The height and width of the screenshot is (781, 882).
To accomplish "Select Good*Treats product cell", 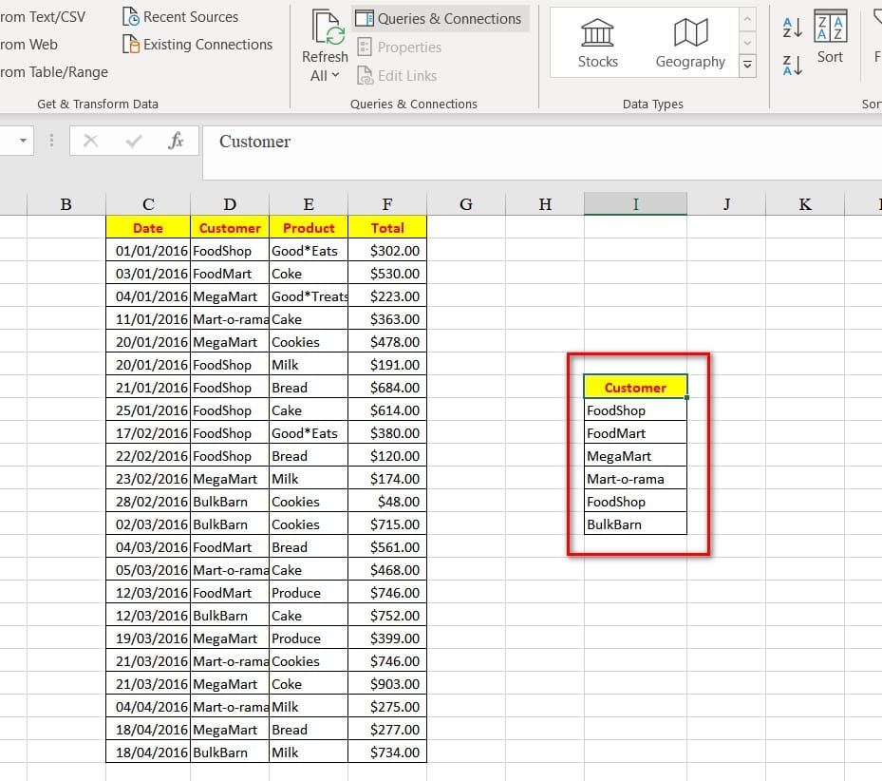I will coord(309,296).
